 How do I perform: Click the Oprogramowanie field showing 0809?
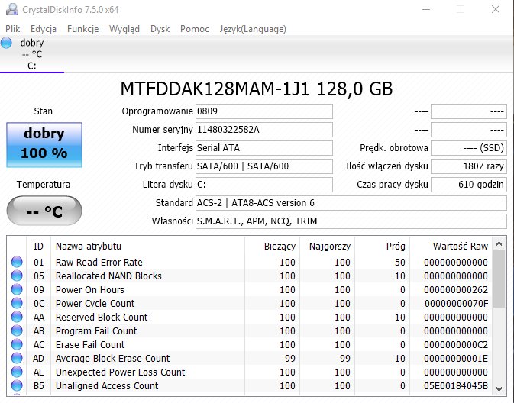coord(264,111)
